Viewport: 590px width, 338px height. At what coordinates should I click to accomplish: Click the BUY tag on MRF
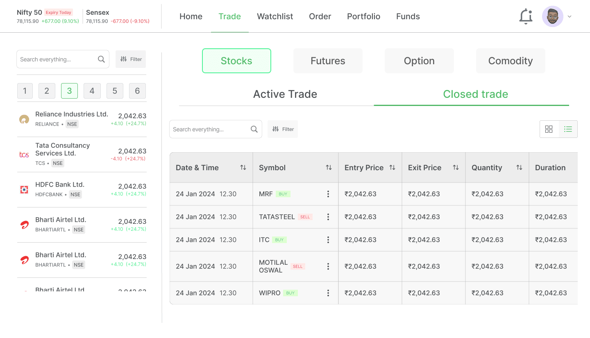point(283,194)
